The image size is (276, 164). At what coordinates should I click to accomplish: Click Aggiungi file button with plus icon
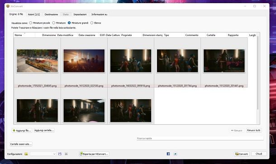click(x=22, y=130)
